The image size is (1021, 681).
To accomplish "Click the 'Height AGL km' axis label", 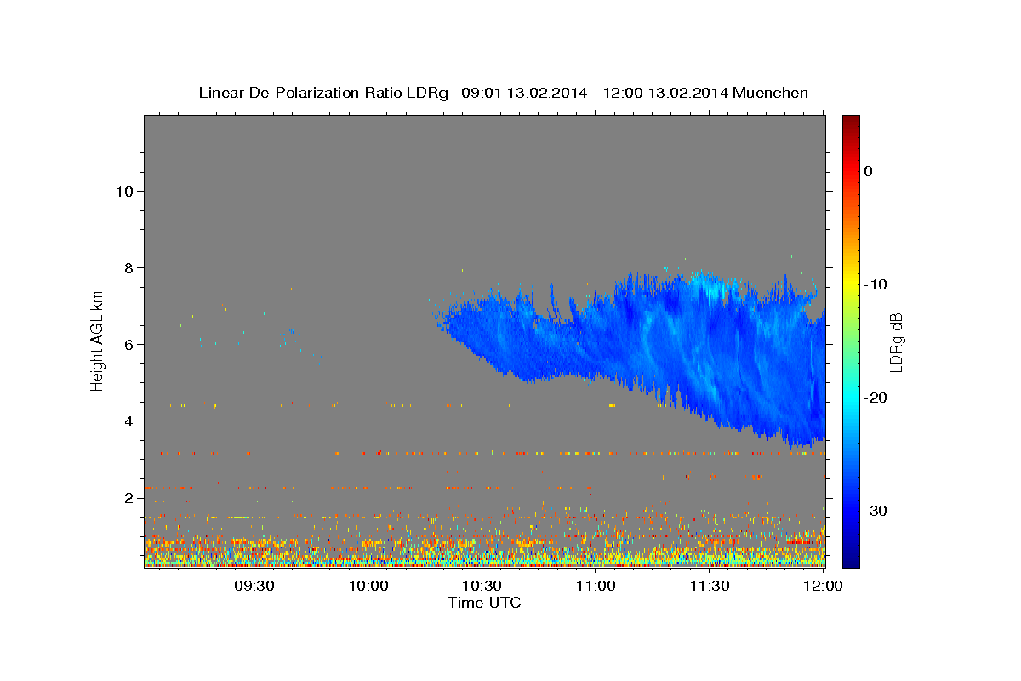I will click(98, 340).
